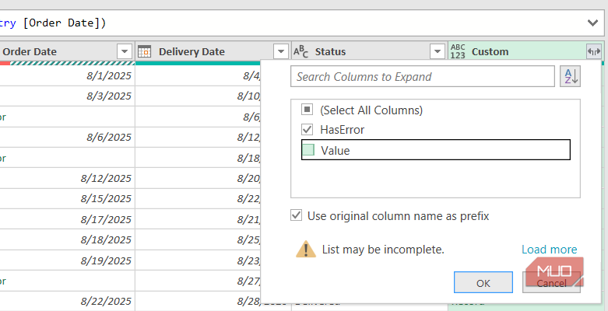Image resolution: width=608 pixels, height=311 pixels.
Task: Select the 8/12/2025 order date cell
Action: point(68,178)
